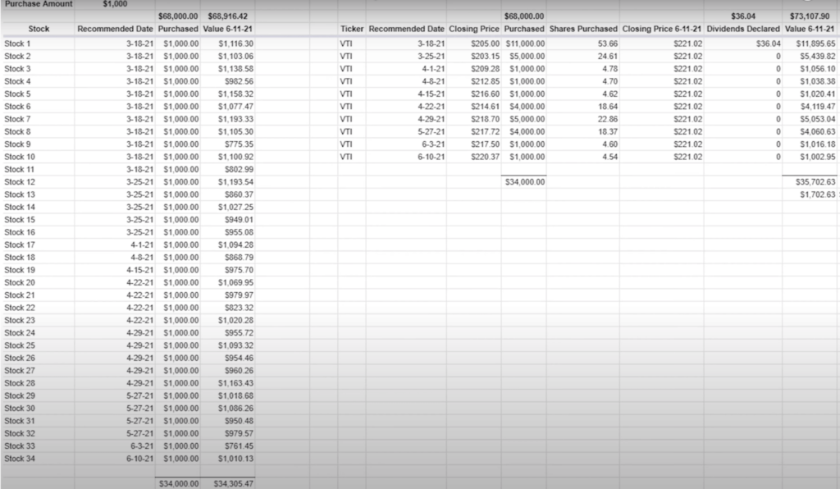
Task: Select the VTI subtotal $35,702.63
Action: coord(815,182)
